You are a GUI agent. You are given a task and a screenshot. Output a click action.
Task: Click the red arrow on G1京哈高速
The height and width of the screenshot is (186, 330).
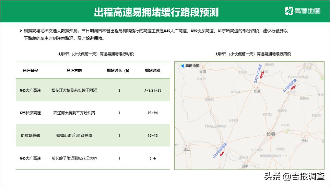[x=293, y=87]
